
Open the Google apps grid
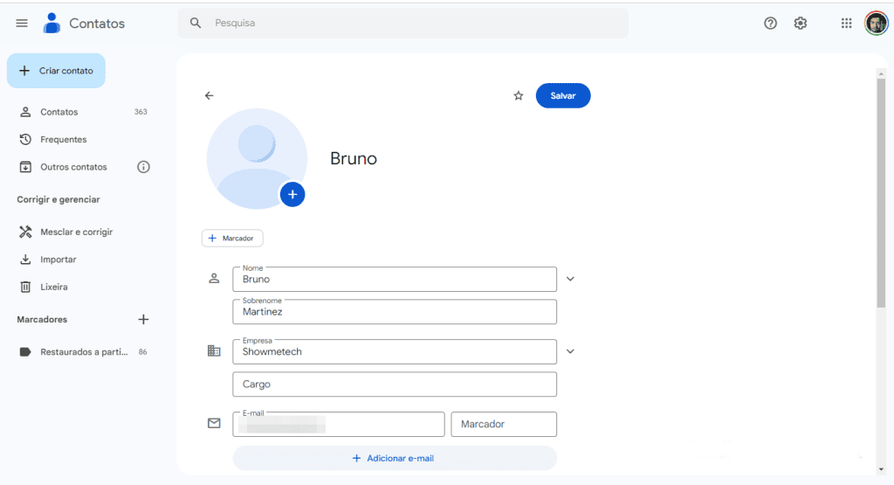[846, 23]
